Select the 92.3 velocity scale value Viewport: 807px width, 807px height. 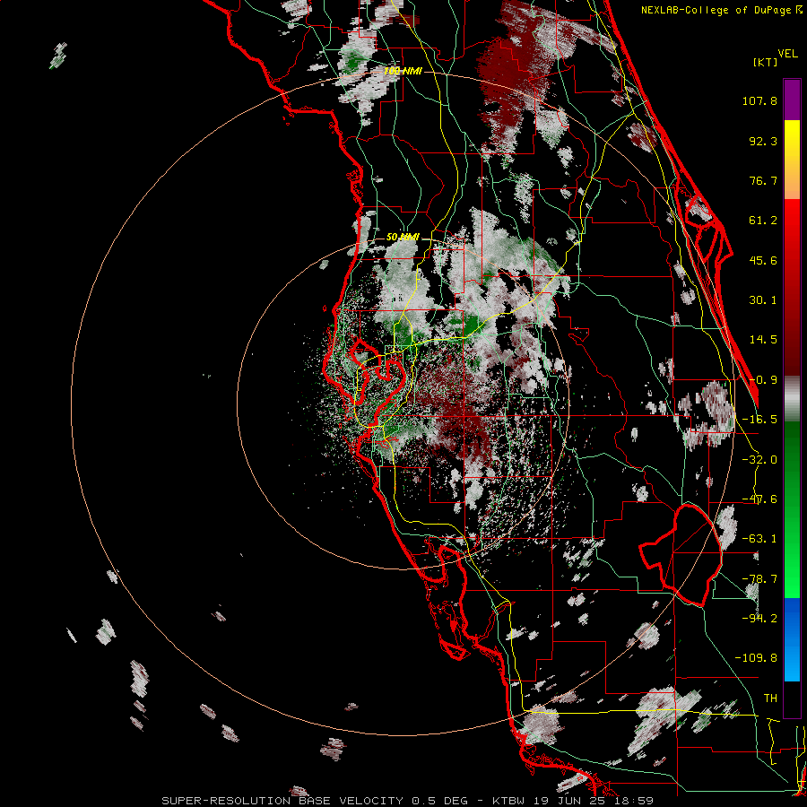[x=763, y=141]
